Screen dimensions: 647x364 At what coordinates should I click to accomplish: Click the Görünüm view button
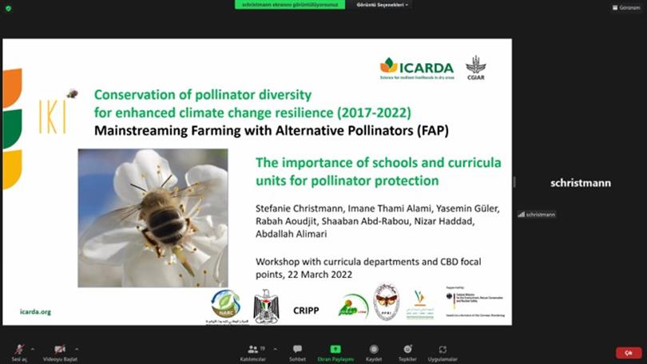pos(626,7)
